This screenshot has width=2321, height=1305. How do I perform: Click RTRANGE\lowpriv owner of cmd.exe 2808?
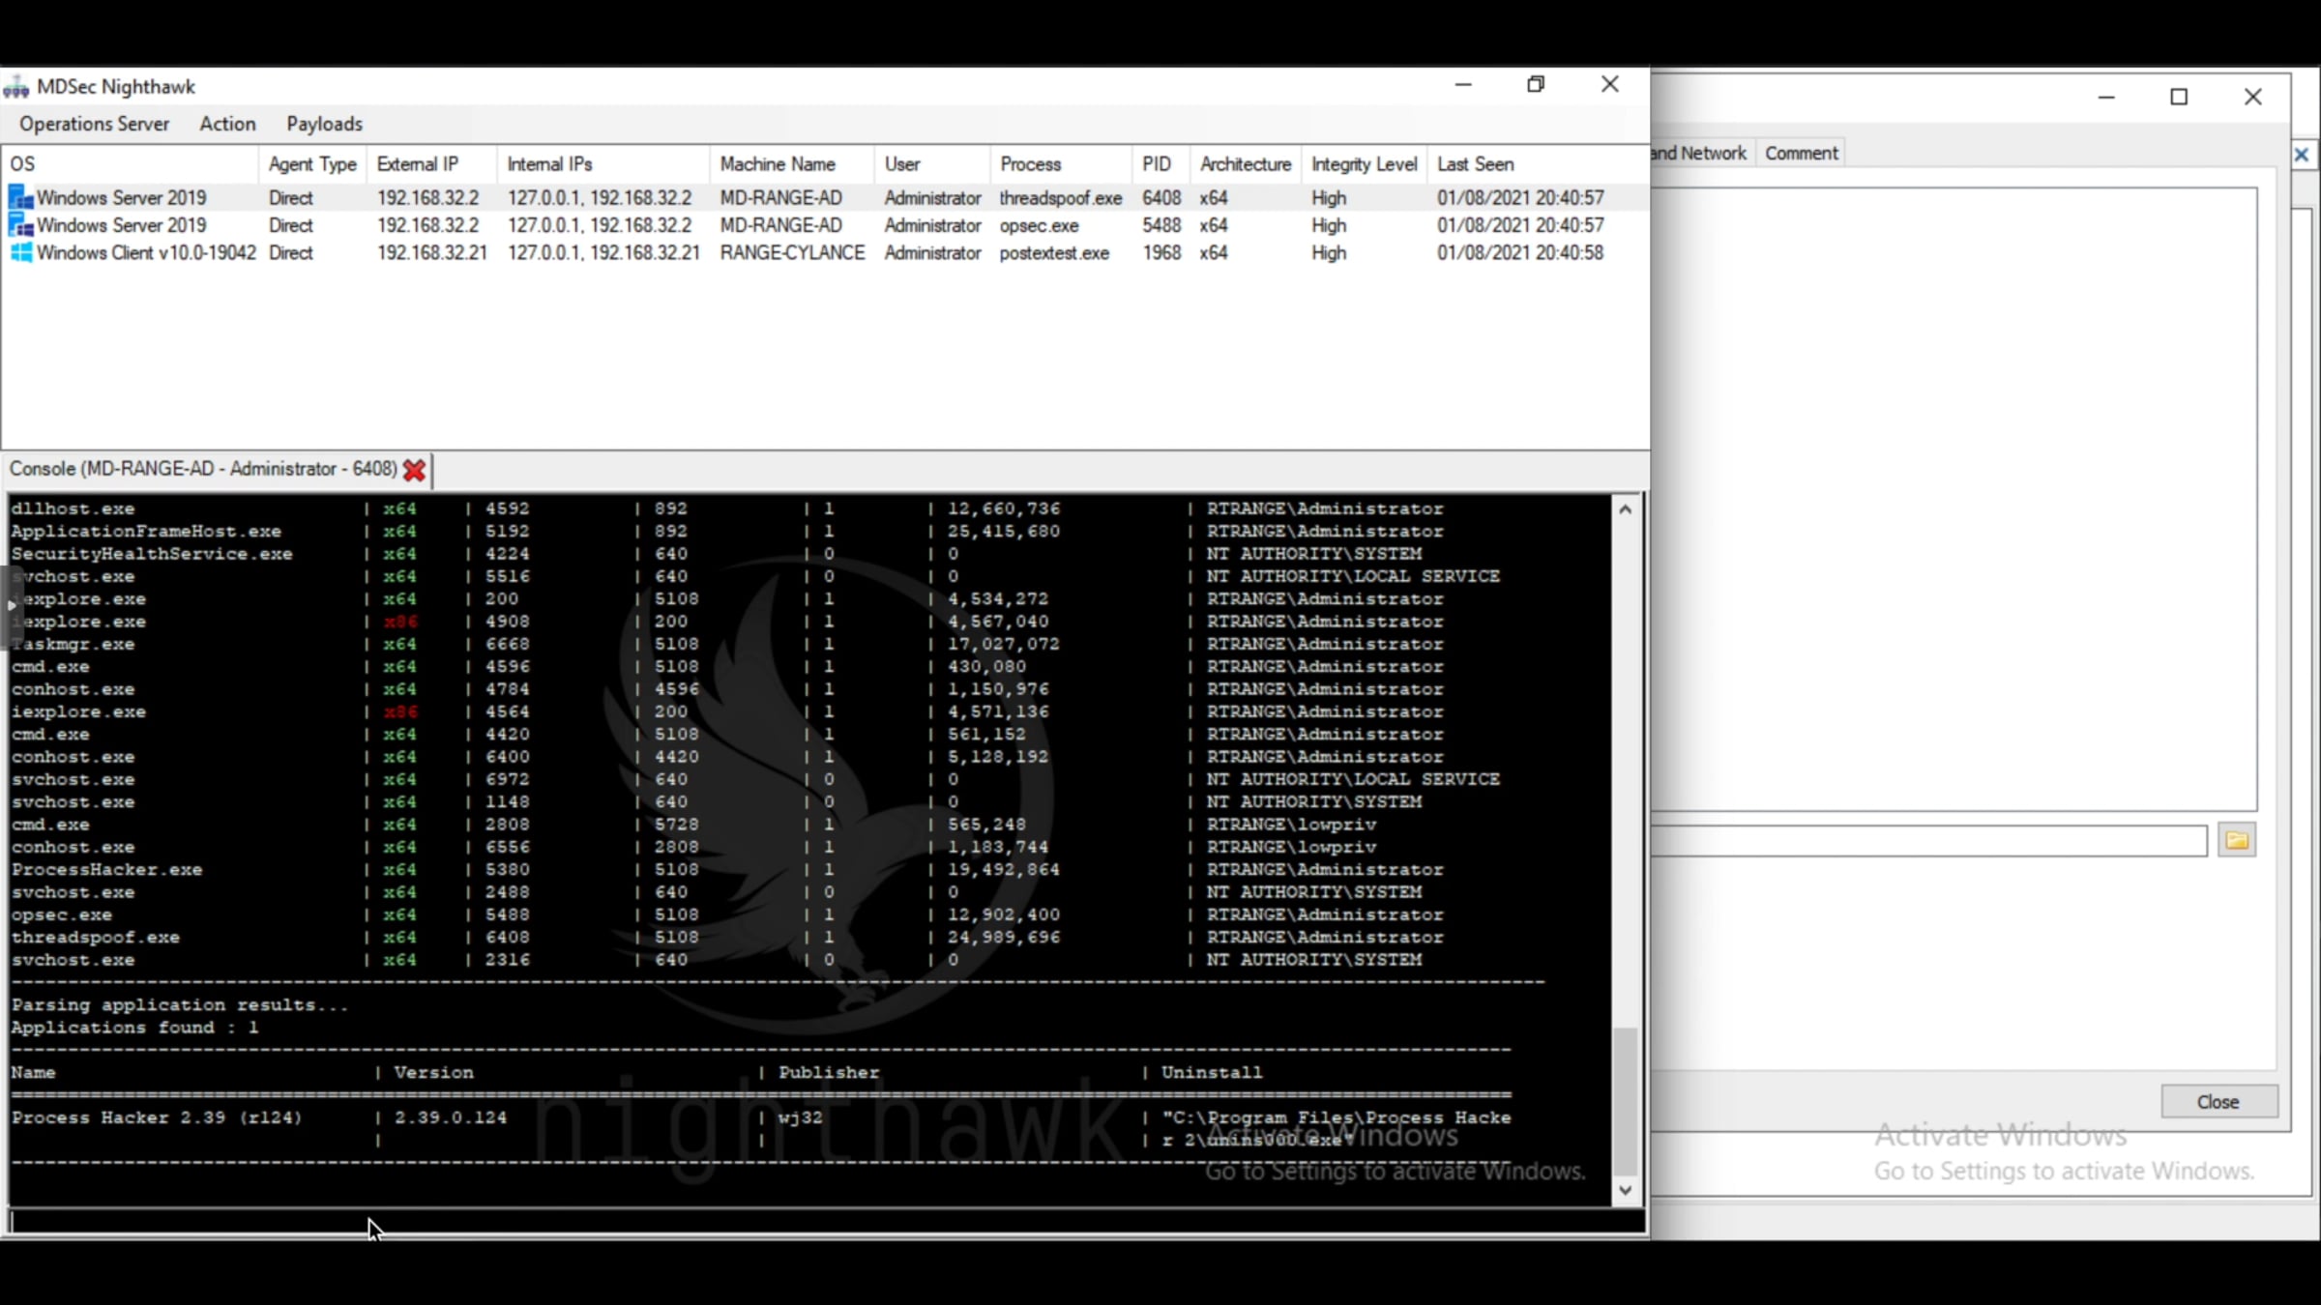[x=1291, y=825]
